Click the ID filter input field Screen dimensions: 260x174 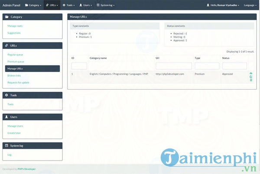coord(79,66)
